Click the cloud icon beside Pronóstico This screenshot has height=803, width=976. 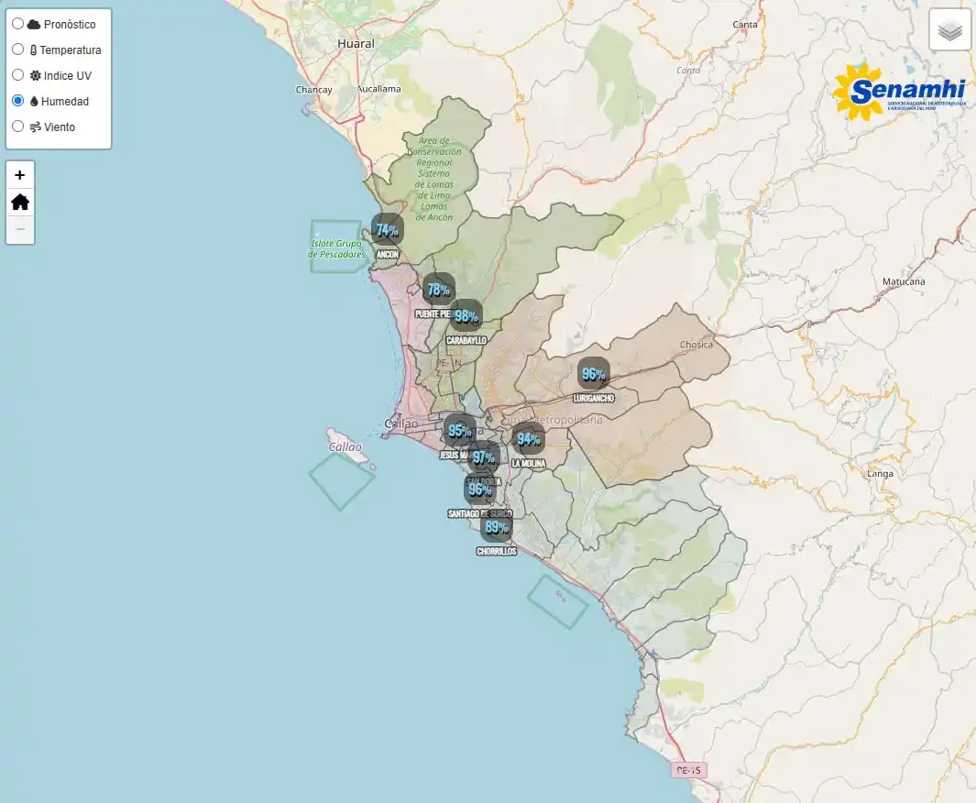[x=34, y=24]
